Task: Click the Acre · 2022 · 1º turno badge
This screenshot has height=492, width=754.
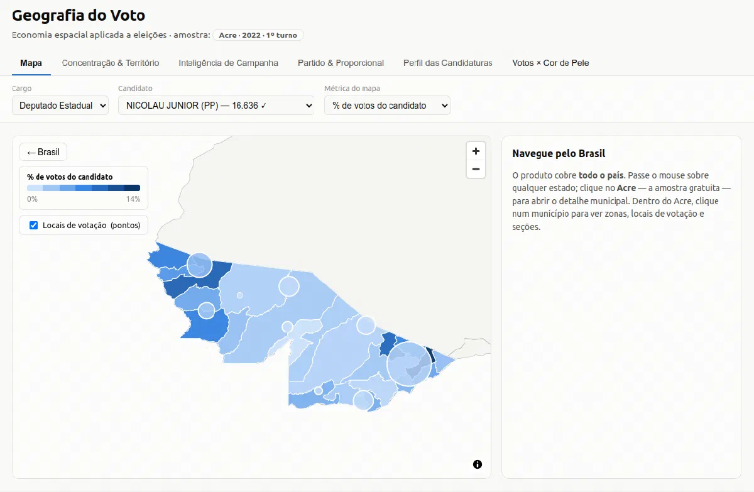Action: (x=258, y=35)
